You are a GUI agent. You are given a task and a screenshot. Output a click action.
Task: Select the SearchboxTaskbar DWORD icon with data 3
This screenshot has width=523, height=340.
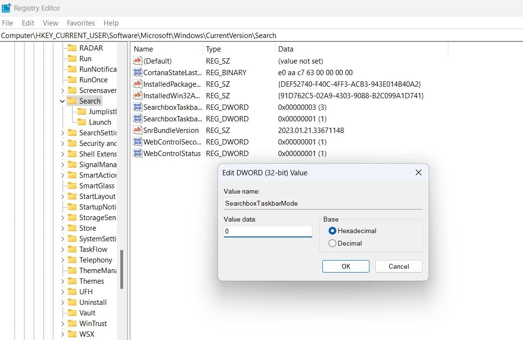[138, 107]
